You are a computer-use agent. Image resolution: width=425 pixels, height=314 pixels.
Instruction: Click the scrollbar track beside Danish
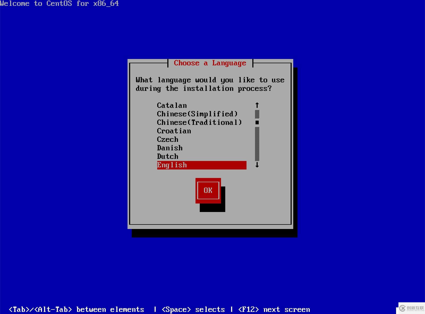click(x=257, y=148)
